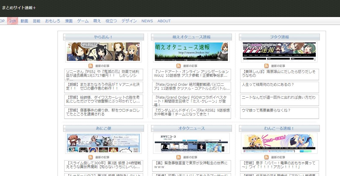This screenshot has width=340, height=176.
Task: Open the 漫画 tab
Action: click(x=69, y=21)
